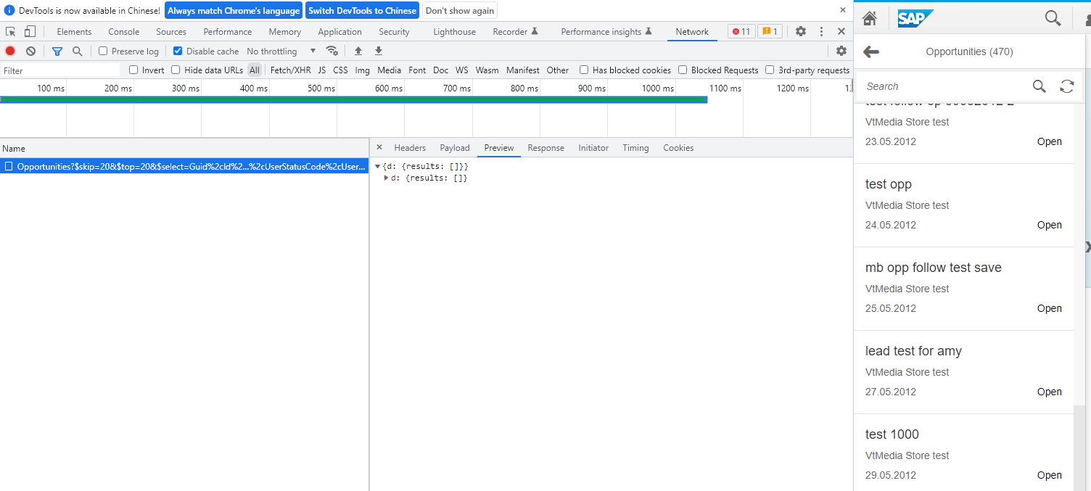
Task: Export HAR file with download arrow
Action: tap(378, 51)
